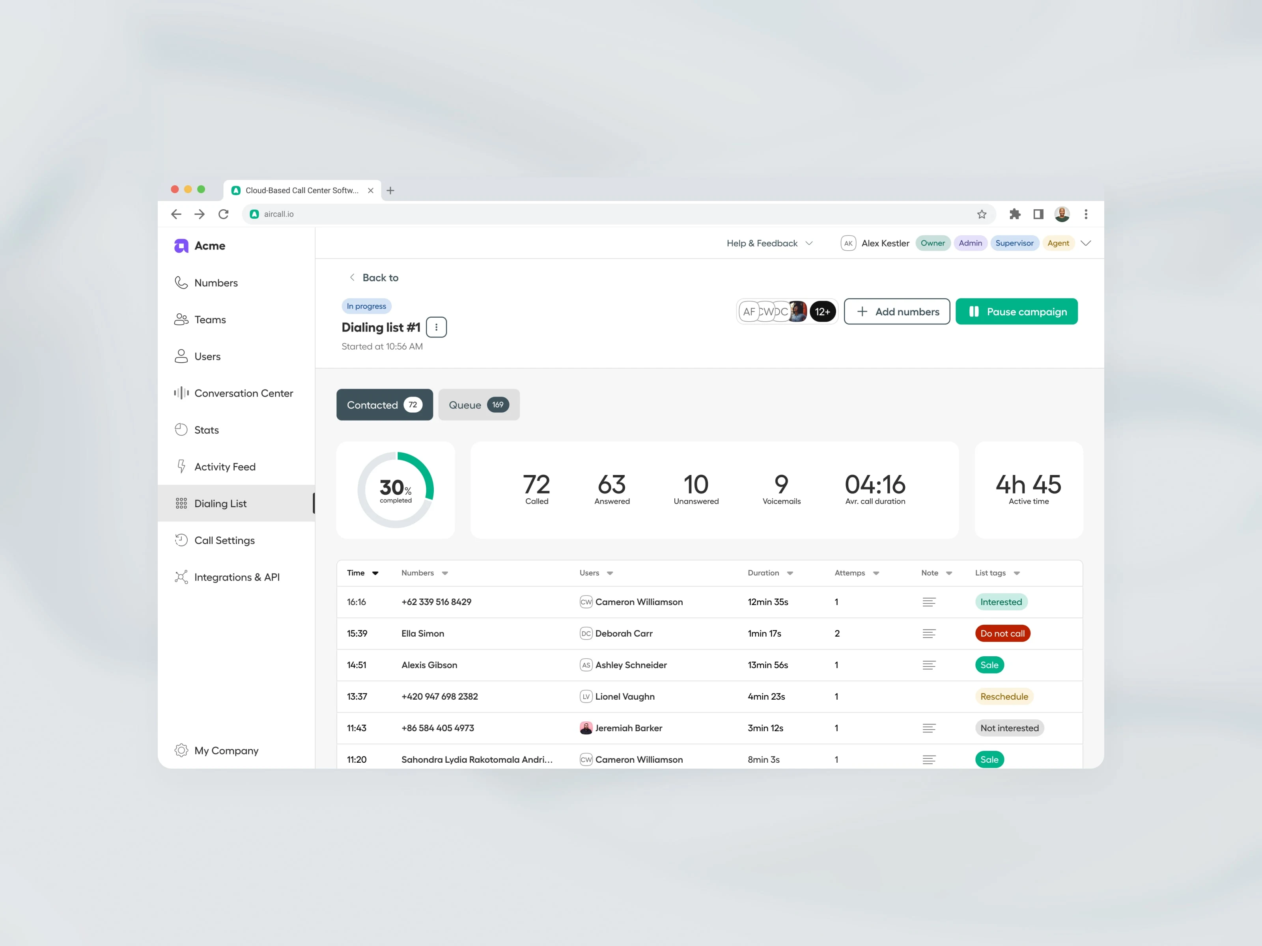
Task: Click the Add numbers button
Action: click(896, 311)
